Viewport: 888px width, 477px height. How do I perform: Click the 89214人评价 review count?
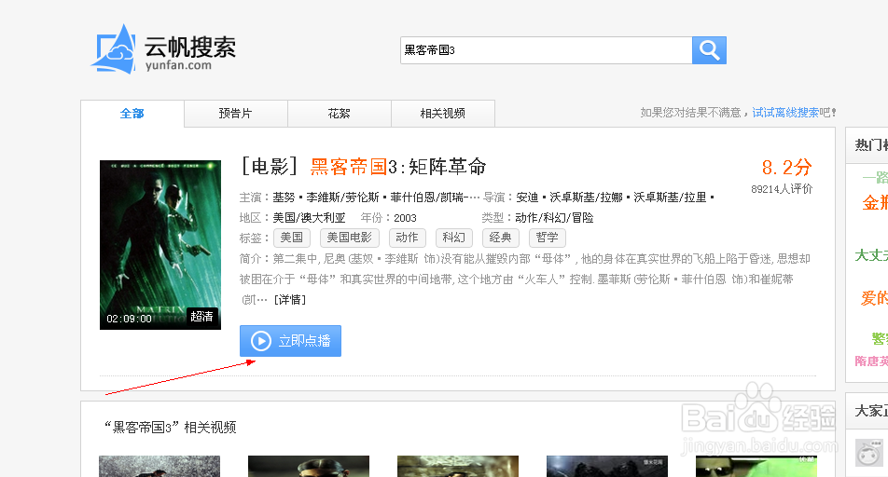(782, 189)
